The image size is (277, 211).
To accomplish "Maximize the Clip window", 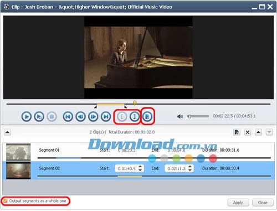I will point(262,7).
